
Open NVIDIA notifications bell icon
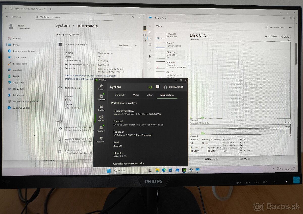(x=158, y=87)
